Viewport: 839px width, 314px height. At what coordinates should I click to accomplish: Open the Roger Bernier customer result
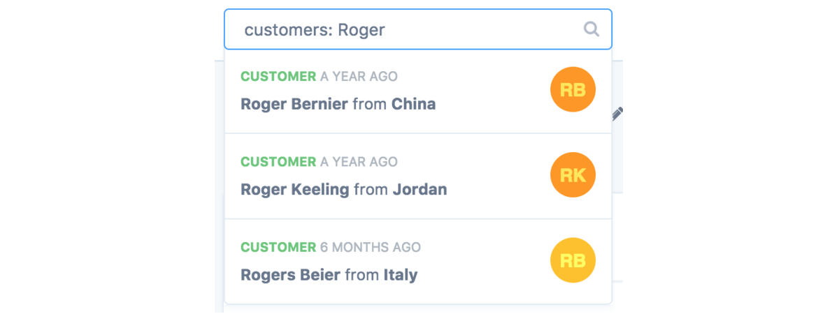point(294,105)
